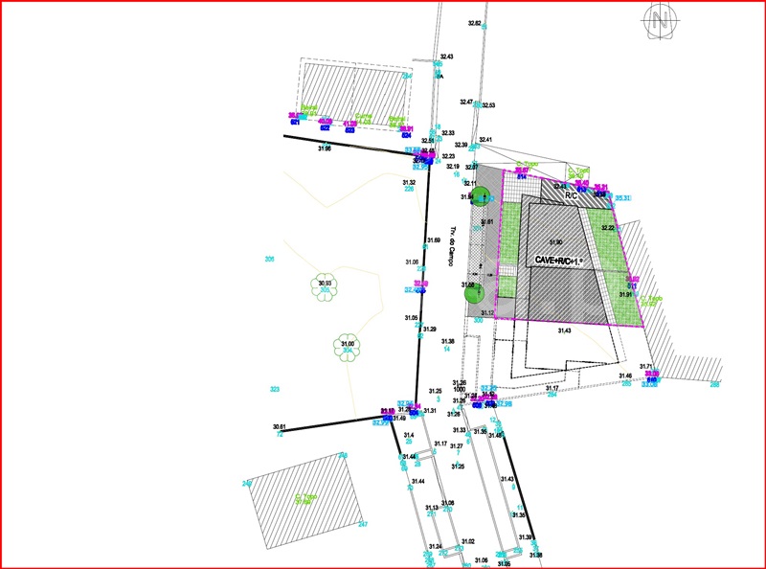Click the 31.31 elevation label

(x=430, y=411)
